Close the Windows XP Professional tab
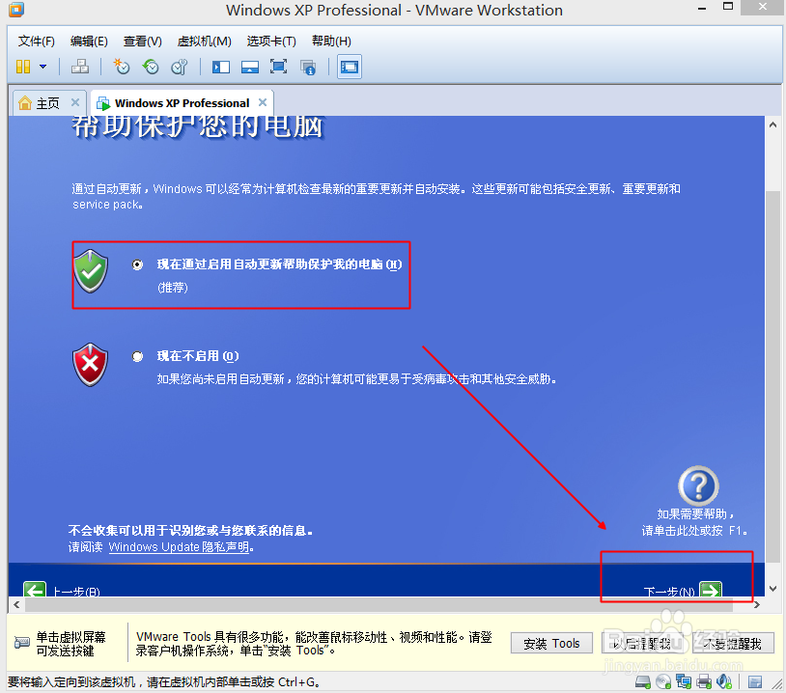 click(263, 102)
